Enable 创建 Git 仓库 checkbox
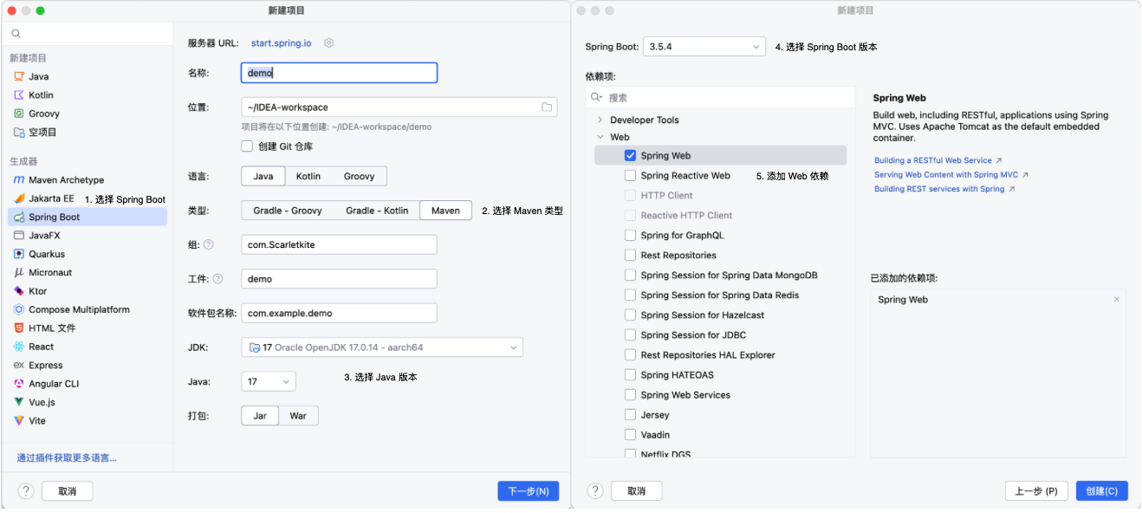Viewport: 1142px width, 513px height. 247,146
